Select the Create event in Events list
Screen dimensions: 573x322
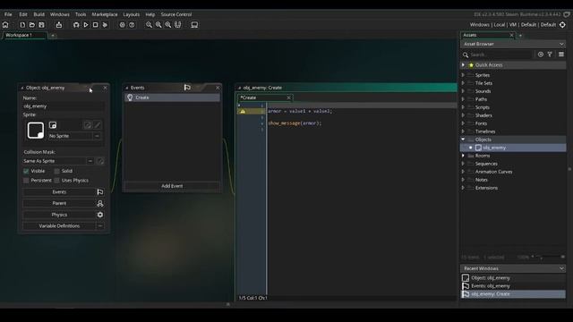point(172,97)
